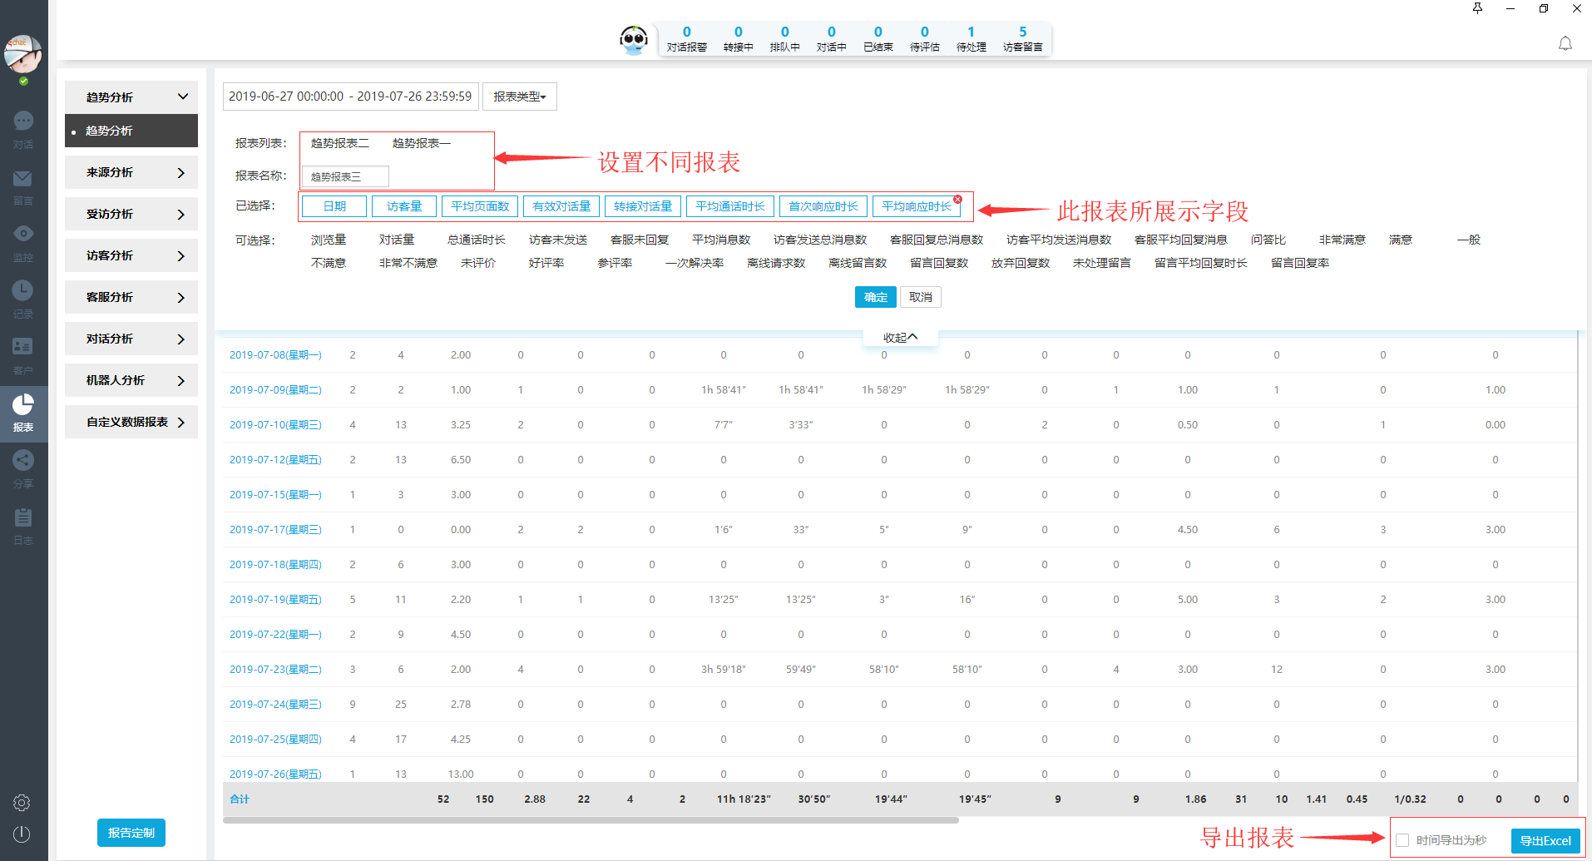Select the 报表 reports pie icon
The height and width of the screenshot is (861, 1592).
coord(23,413)
